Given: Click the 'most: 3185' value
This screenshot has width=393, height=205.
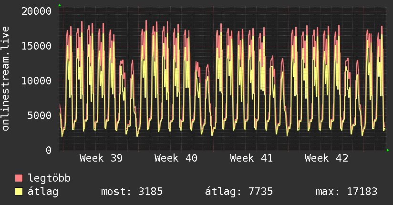Looking at the screenshot, I should click(x=132, y=192).
